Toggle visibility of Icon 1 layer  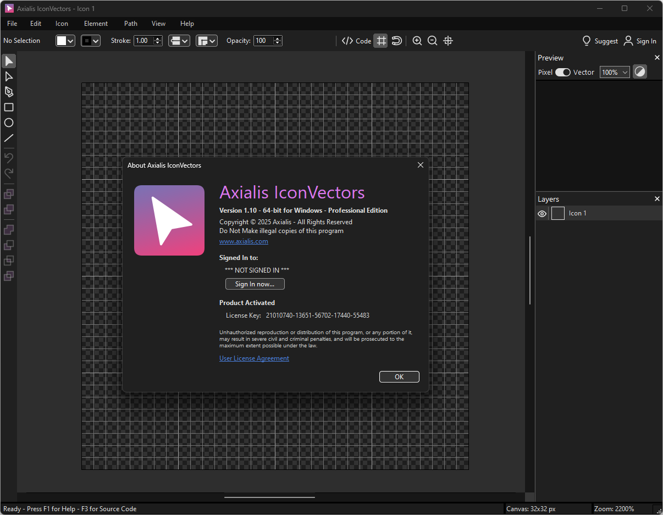[542, 213]
